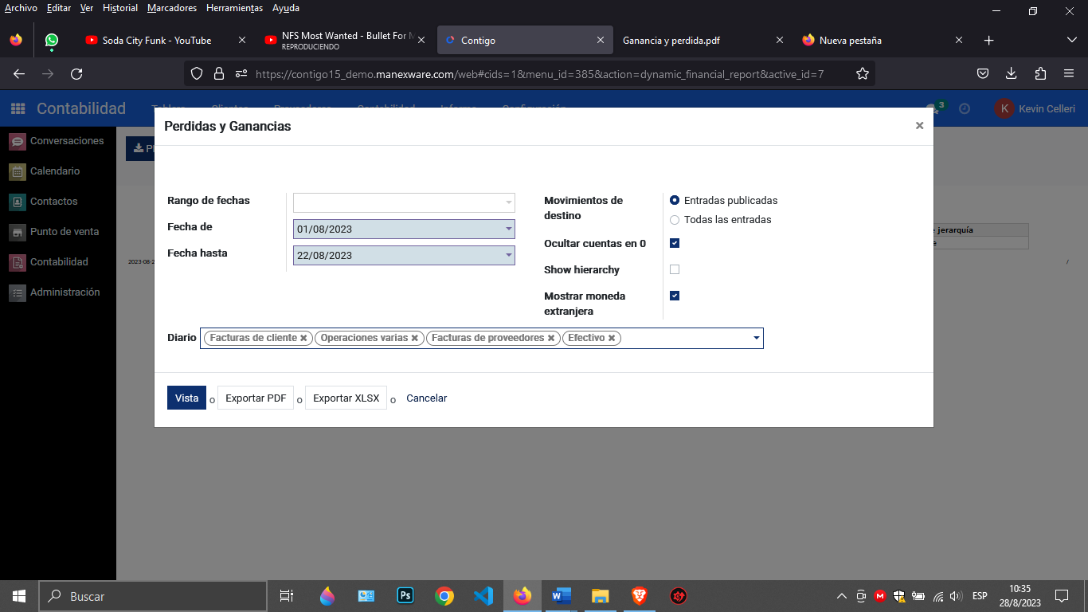Screen dimensions: 1088x612
Task: Remove the Facturas de proveedores journal tag
Action: point(551,338)
